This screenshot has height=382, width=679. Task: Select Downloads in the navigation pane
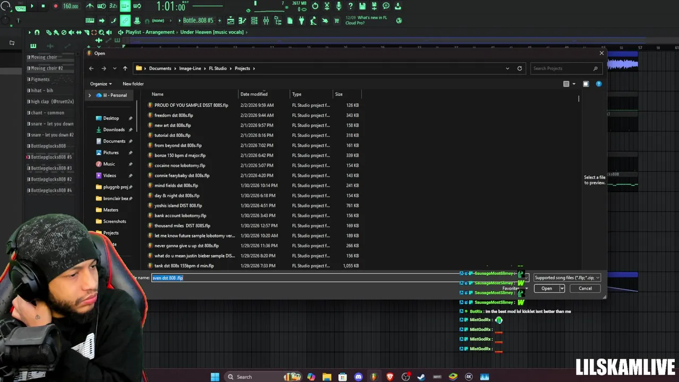[x=114, y=129]
